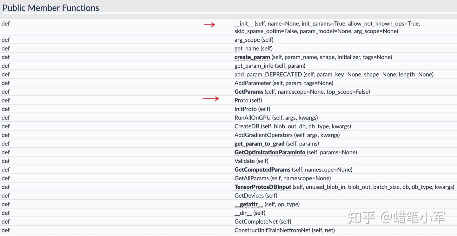This screenshot has width=457, height=236.
Task: Select the arg_scope function entry
Action: coord(254,40)
